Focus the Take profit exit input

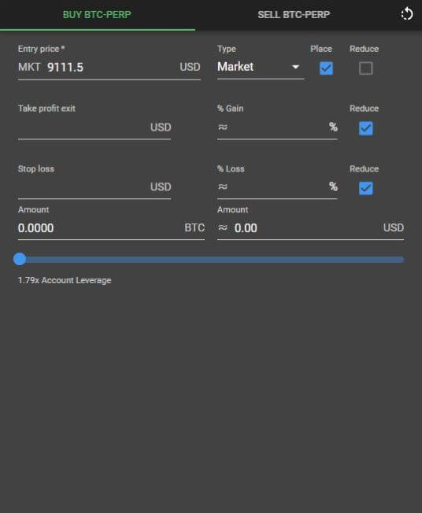pyautogui.click(x=94, y=127)
